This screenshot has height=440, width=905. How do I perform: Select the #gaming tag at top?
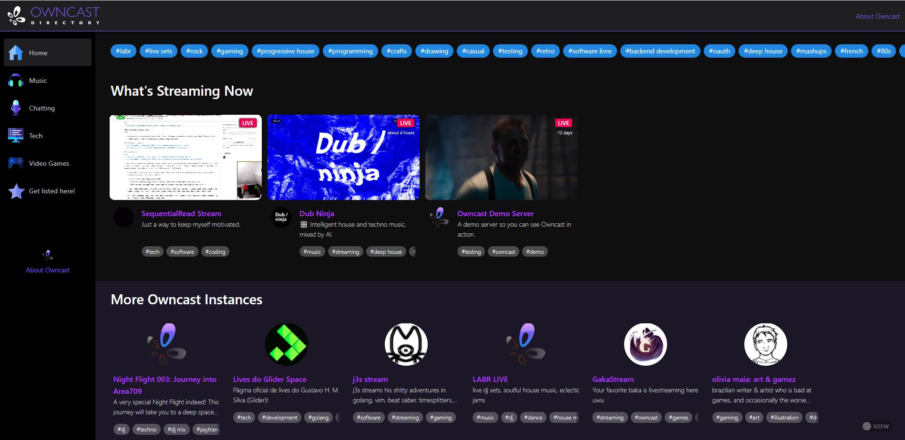click(229, 51)
